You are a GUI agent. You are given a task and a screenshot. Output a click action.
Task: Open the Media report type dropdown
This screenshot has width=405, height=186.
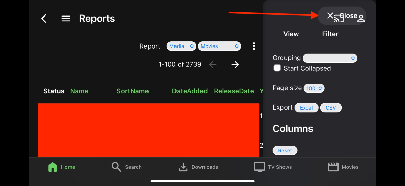pos(181,46)
